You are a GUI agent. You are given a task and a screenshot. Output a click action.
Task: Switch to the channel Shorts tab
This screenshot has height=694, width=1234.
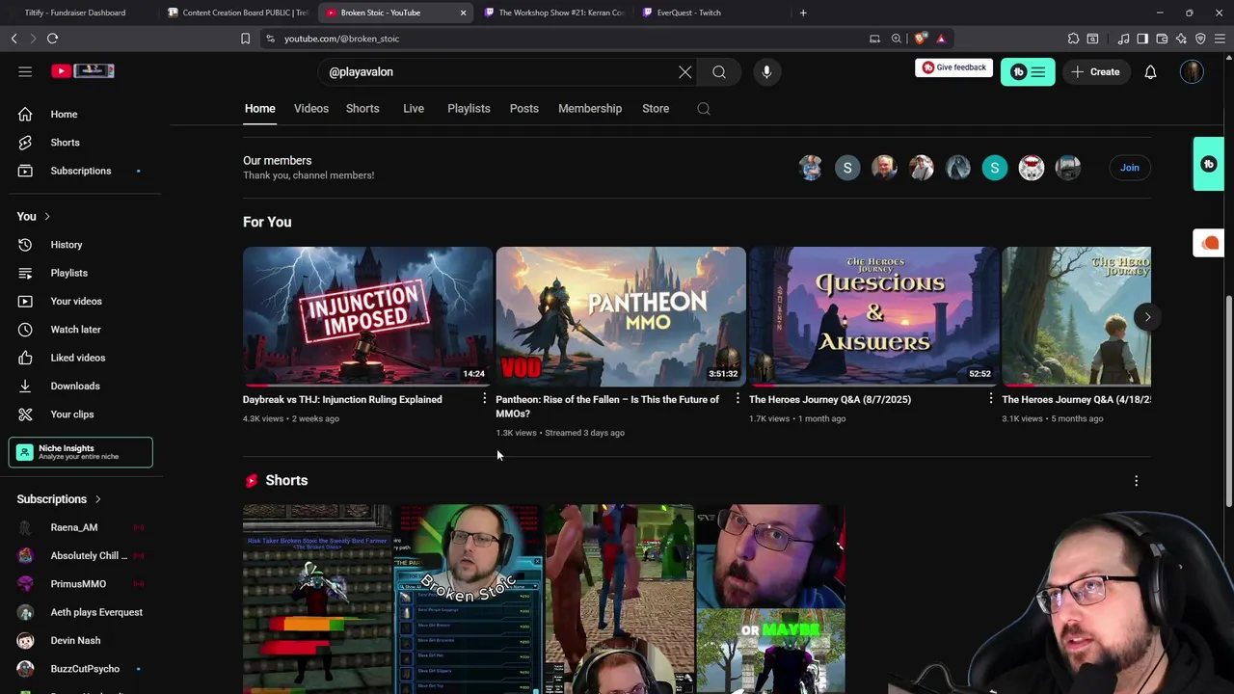pyautogui.click(x=362, y=109)
